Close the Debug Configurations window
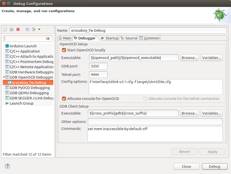This screenshot has height=174, width=231. tap(4, 3)
